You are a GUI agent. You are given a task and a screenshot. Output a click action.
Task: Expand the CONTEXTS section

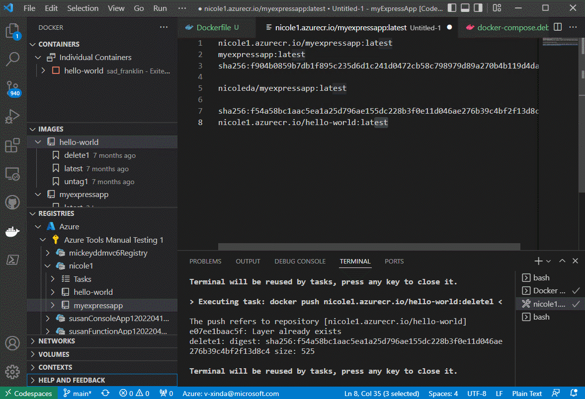click(x=102, y=367)
